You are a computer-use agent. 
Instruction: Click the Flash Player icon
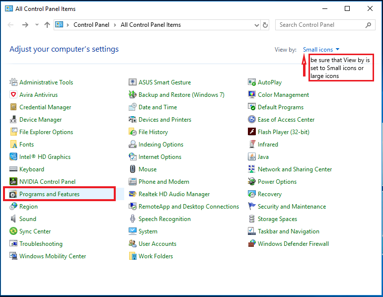[x=251, y=132]
